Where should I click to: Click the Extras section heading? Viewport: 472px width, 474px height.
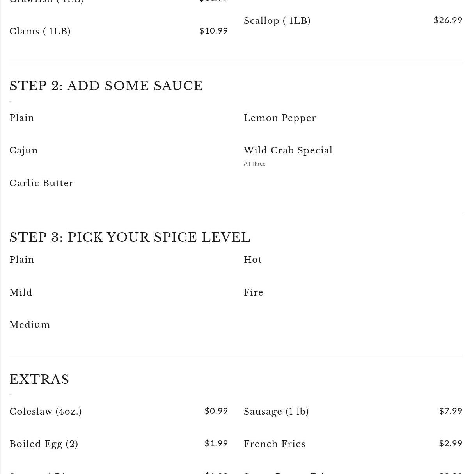39,380
